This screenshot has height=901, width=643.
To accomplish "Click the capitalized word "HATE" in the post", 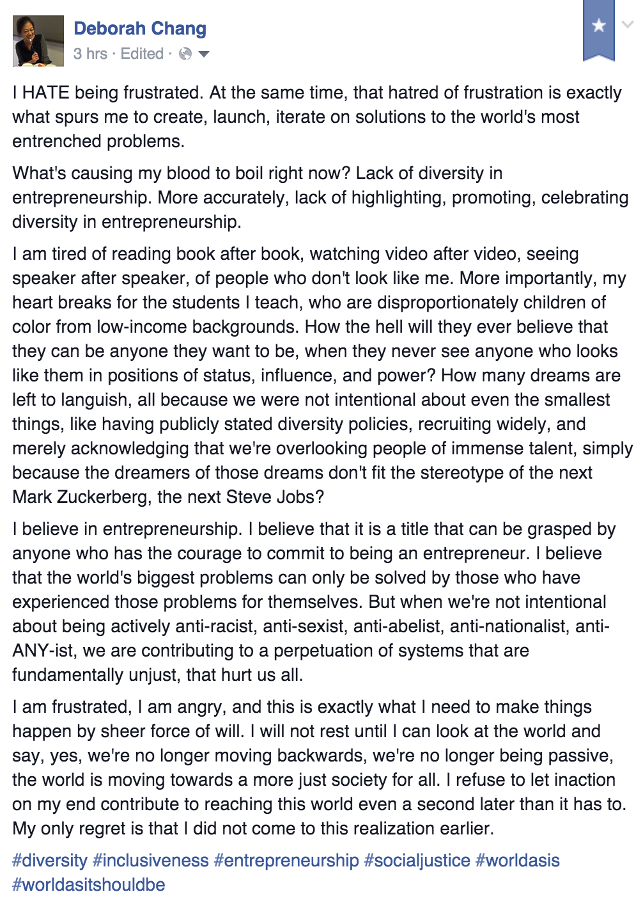I will click(46, 93).
